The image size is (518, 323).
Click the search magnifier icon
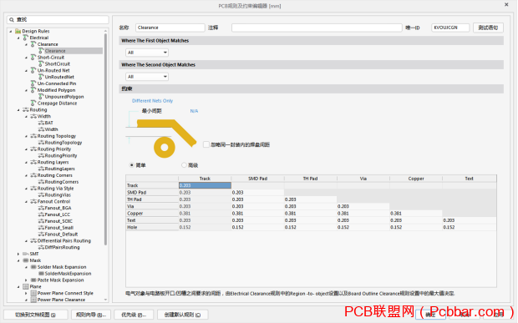12,20
